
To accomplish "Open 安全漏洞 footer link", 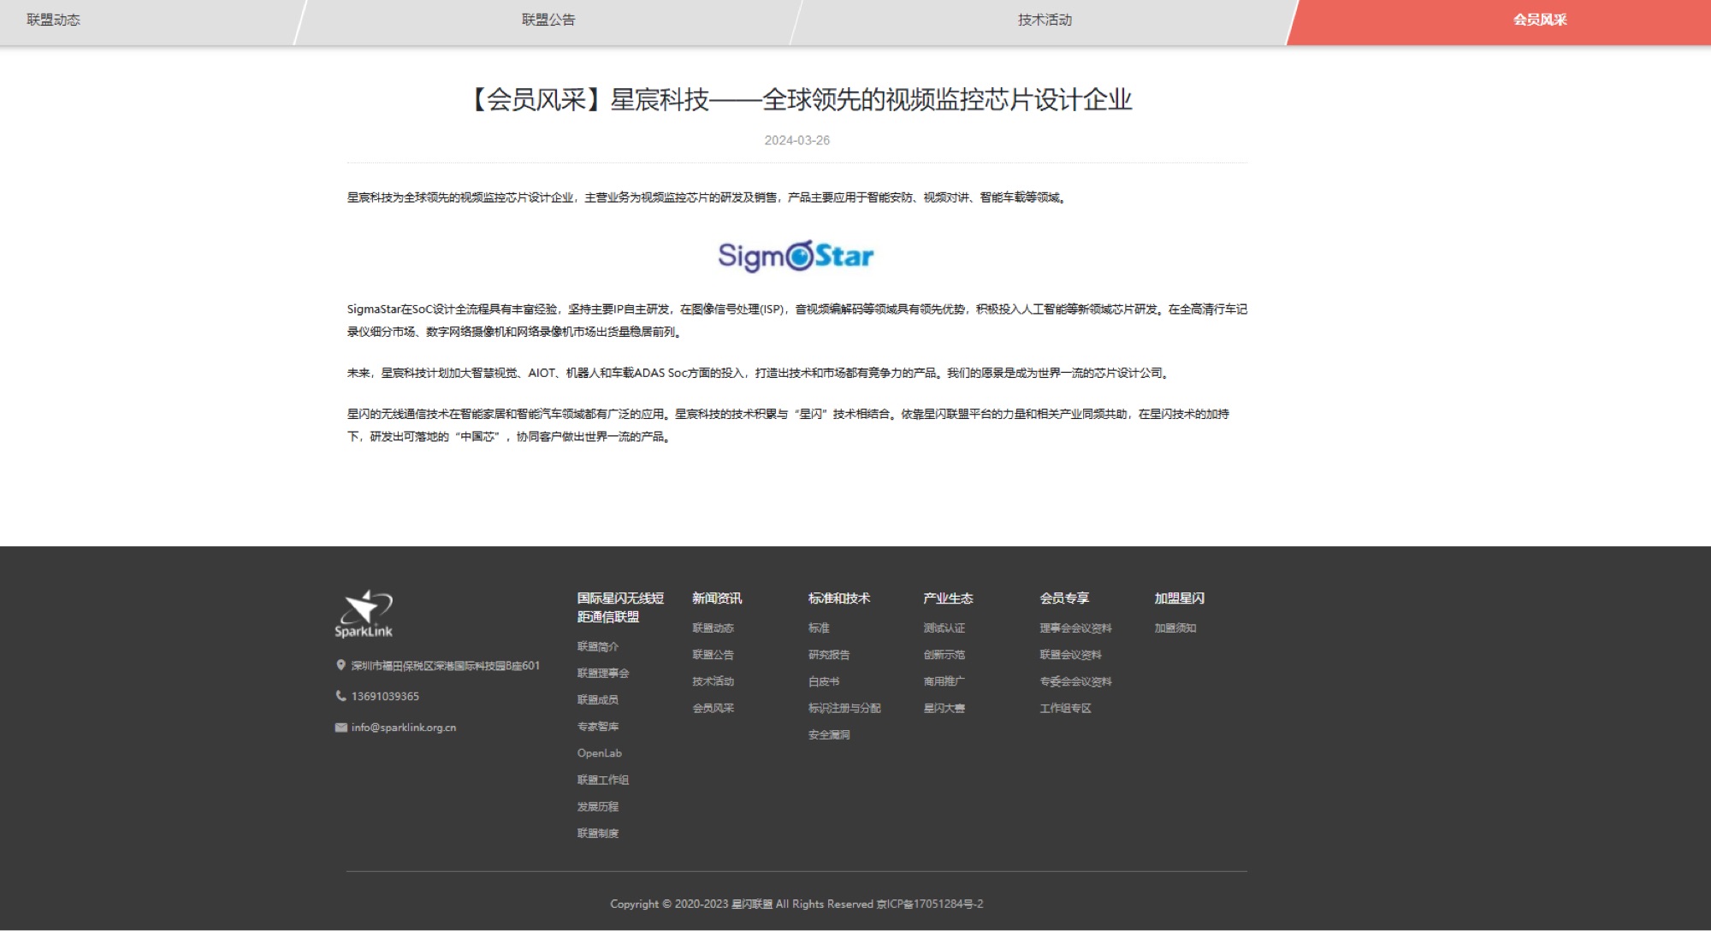I will click(x=829, y=734).
